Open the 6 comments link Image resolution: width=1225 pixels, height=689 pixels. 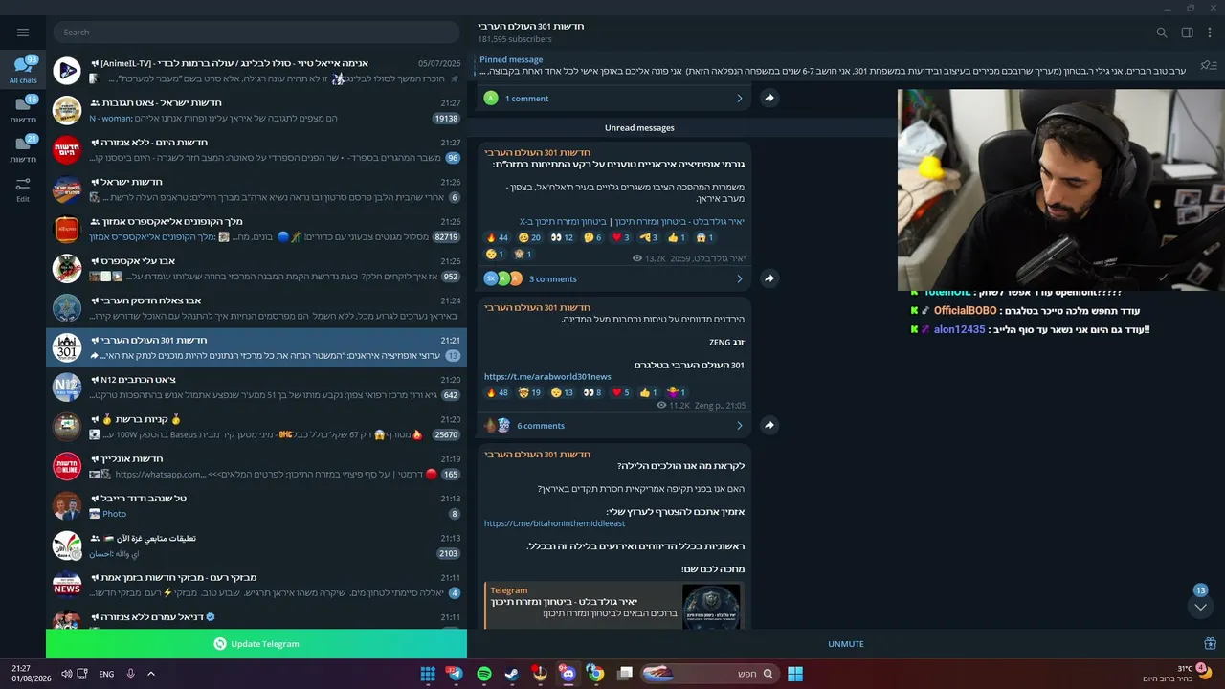tap(541, 426)
